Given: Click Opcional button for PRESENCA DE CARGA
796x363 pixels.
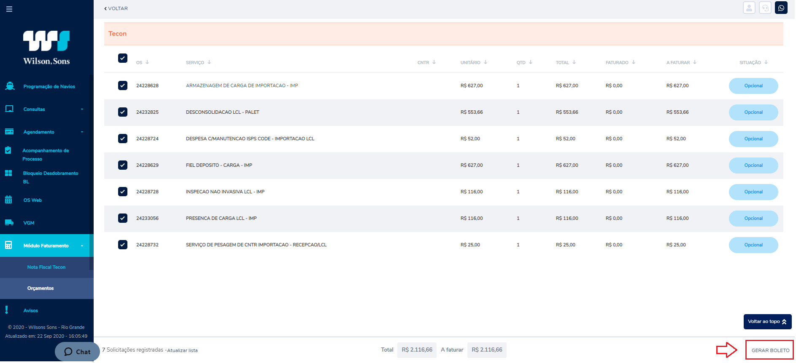Looking at the screenshot, I should pyautogui.click(x=753, y=219).
